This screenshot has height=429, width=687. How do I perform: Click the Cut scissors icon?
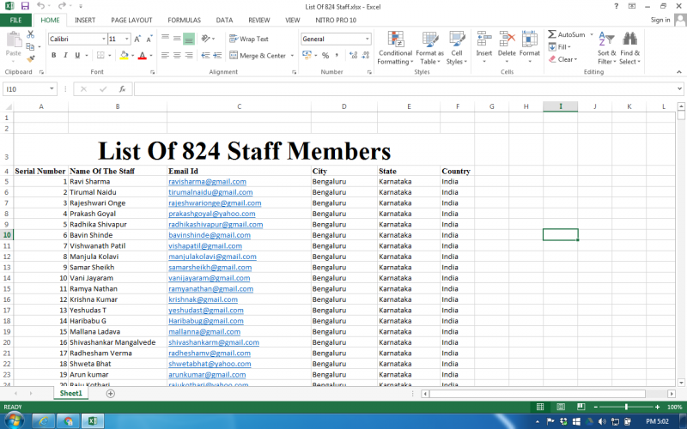(x=31, y=34)
